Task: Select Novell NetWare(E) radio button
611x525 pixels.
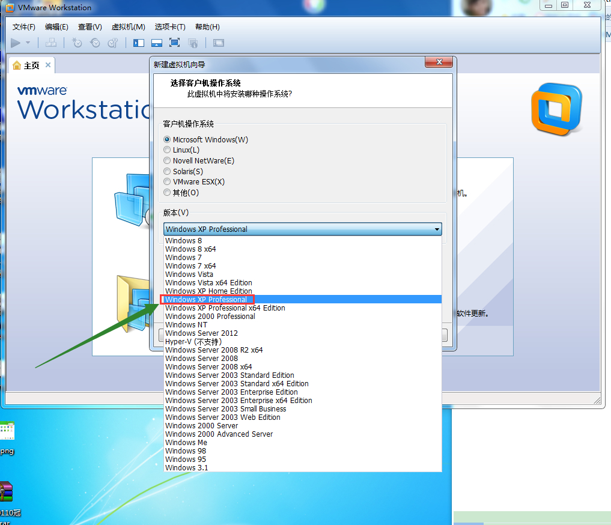Action: 167,160
